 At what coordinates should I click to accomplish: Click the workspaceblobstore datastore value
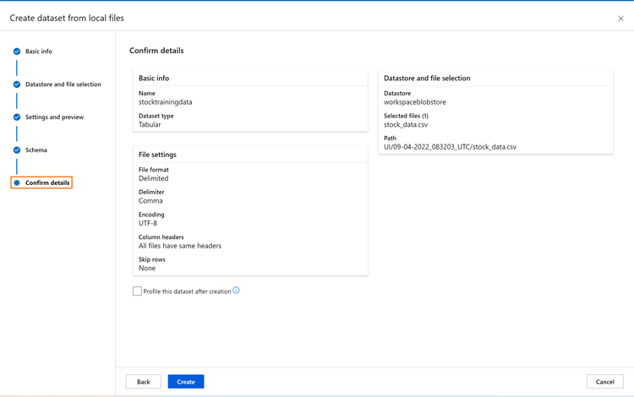[415, 102]
